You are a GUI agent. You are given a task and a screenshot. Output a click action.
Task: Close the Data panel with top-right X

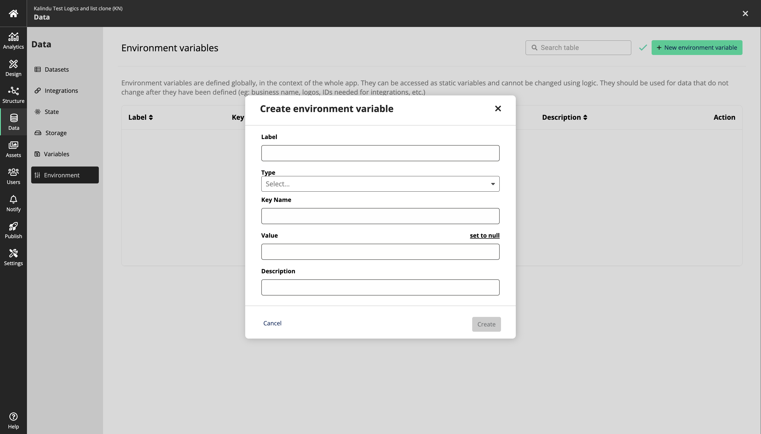tap(745, 13)
